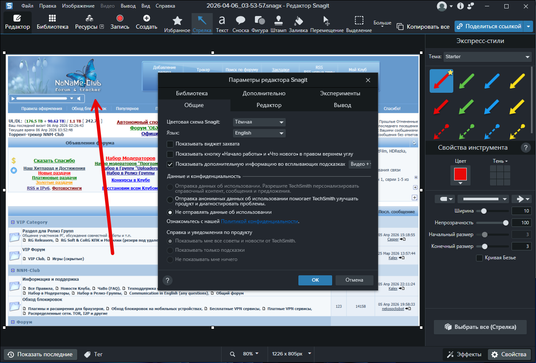This screenshot has height=363, width=536.
Task: Toggle 'Показывать виджет захвата' checkbox
Action: (170, 144)
